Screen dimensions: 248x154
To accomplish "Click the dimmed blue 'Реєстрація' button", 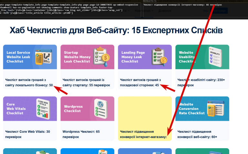I will click(219, 11).
